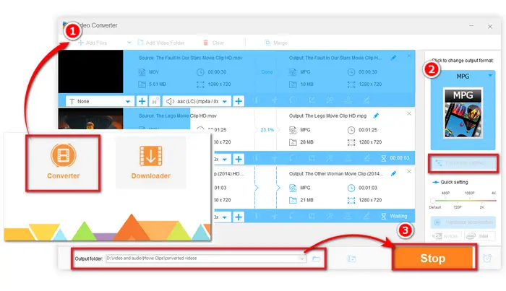
Task: Open the output folder location
Action: 351,259
